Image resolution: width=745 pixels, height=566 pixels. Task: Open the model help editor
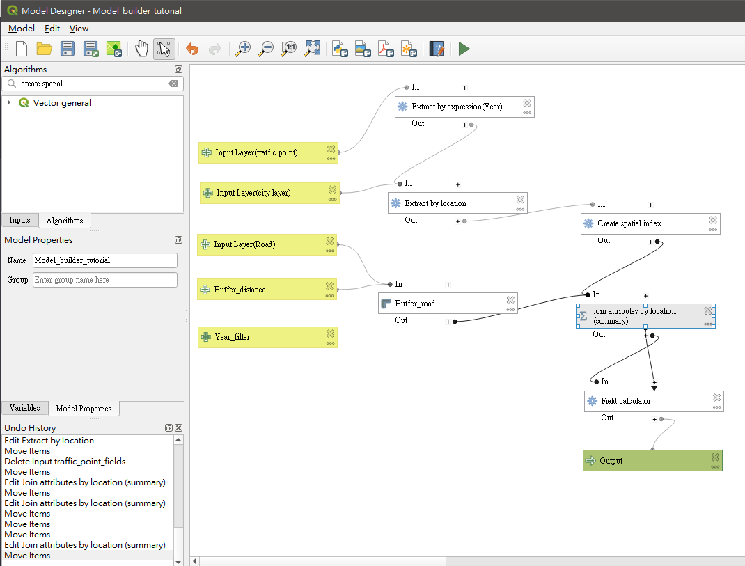coord(437,49)
